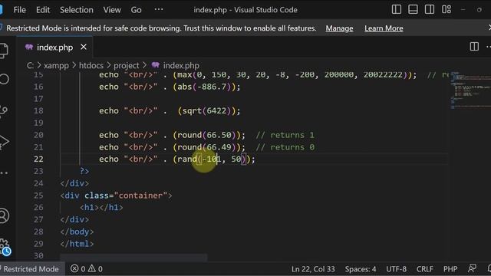Close the index.php tab
The height and width of the screenshot is (276, 491).
(x=84, y=47)
